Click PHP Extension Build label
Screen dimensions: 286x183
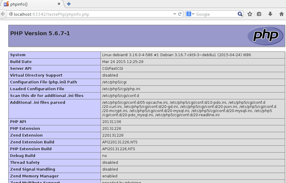pos(31,149)
